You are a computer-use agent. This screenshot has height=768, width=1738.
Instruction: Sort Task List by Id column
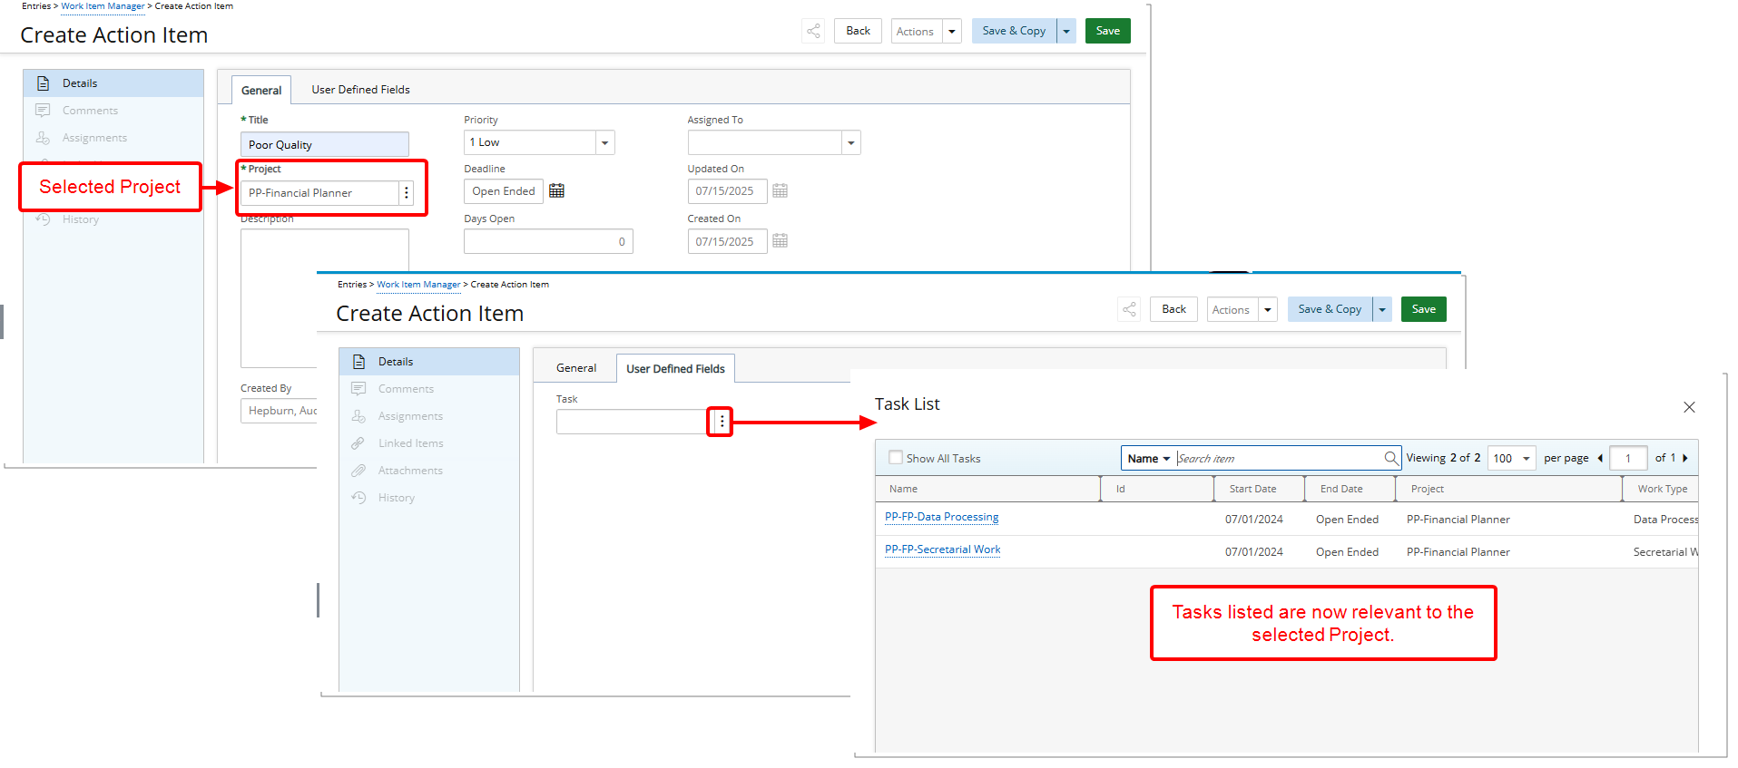tap(1157, 489)
